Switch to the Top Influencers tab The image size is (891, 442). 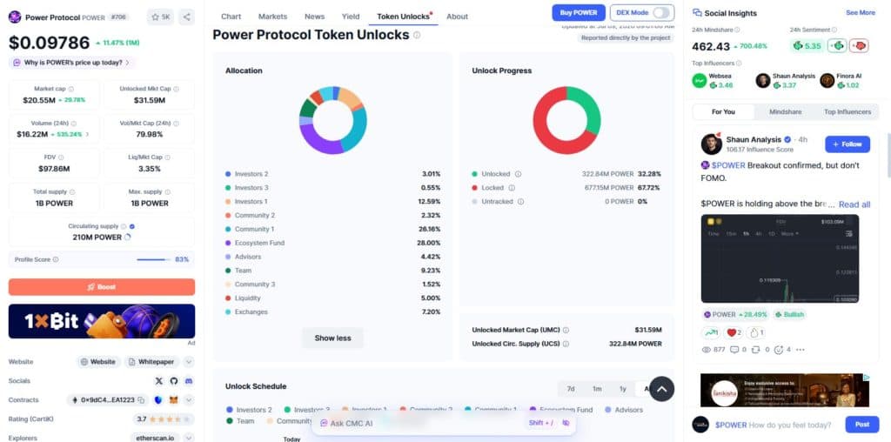coord(847,112)
